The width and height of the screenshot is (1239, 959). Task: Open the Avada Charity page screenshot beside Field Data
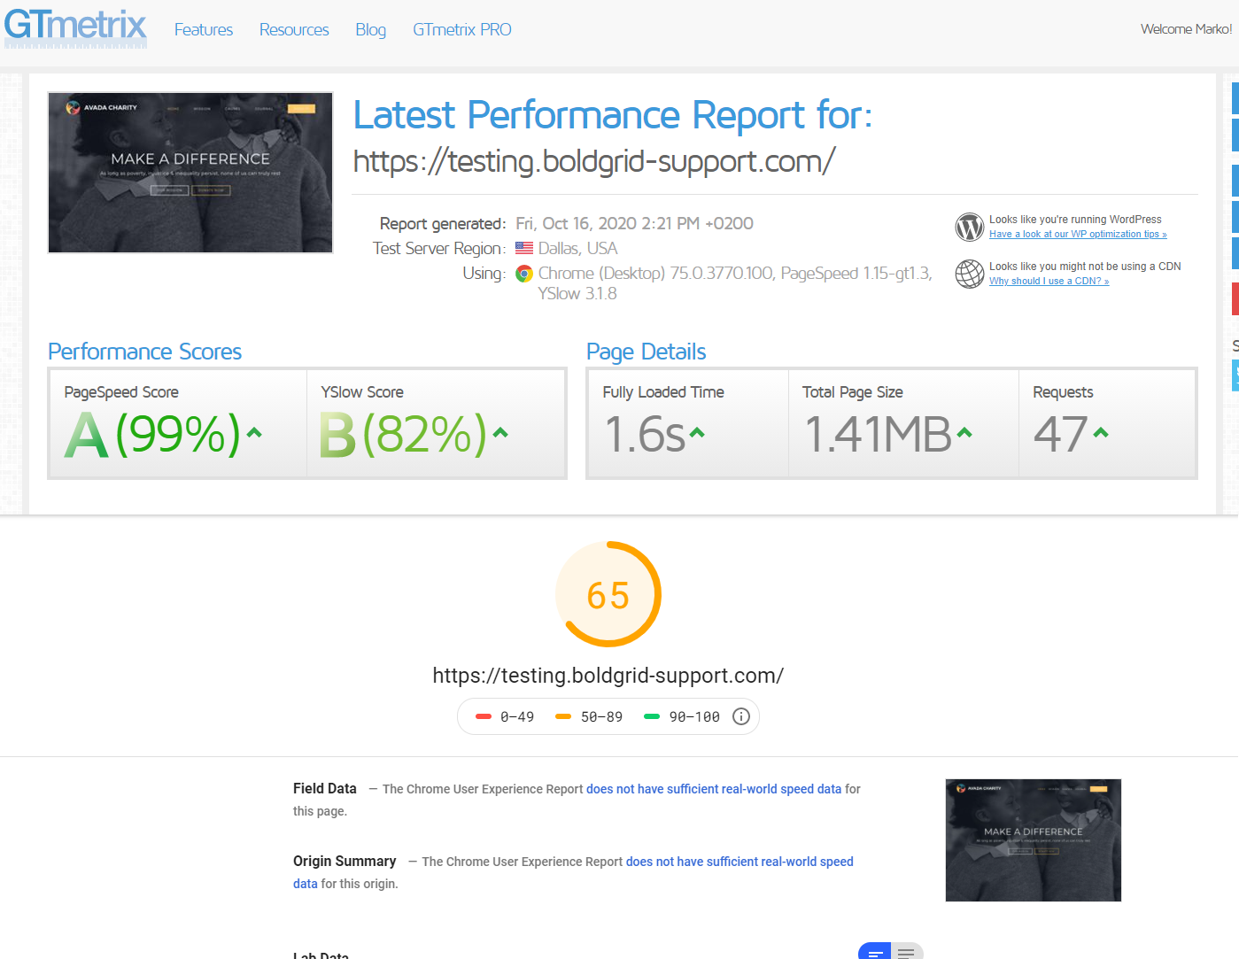coord(1034,840)
